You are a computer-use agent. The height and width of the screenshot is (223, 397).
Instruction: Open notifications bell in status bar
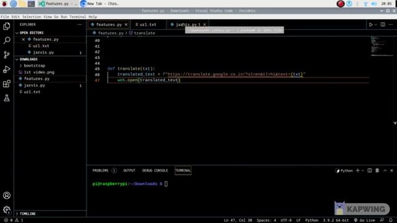tap(391, 221)
